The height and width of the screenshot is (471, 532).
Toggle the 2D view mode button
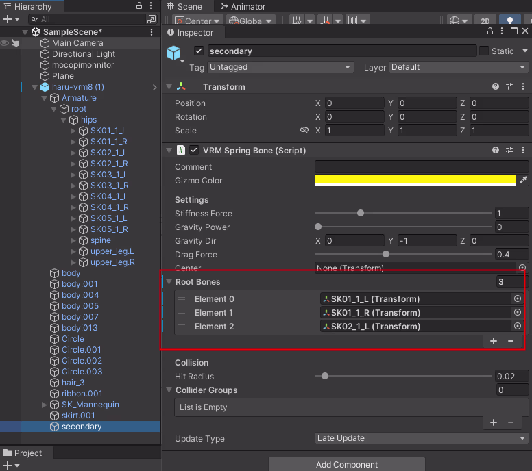point(485,21)
